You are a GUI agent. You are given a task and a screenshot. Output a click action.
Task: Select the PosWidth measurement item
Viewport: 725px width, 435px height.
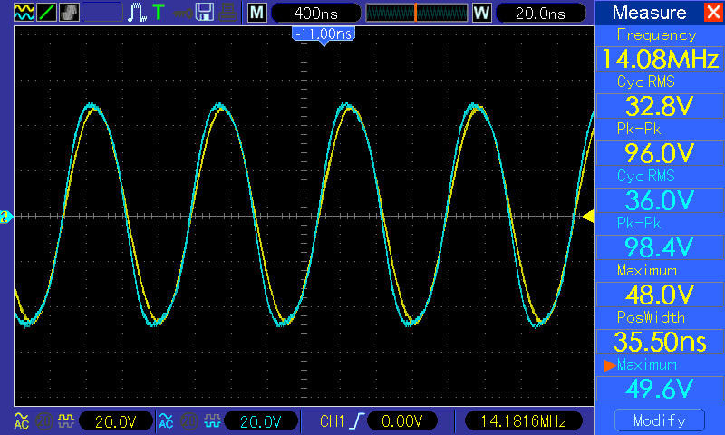[x=656, y=333]
